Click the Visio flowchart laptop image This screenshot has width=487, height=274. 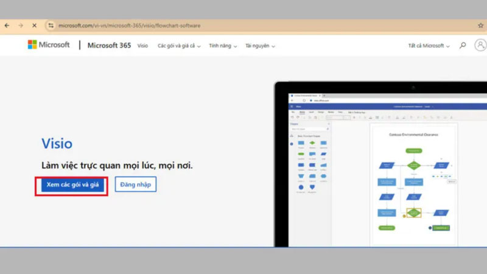point(380,164)
